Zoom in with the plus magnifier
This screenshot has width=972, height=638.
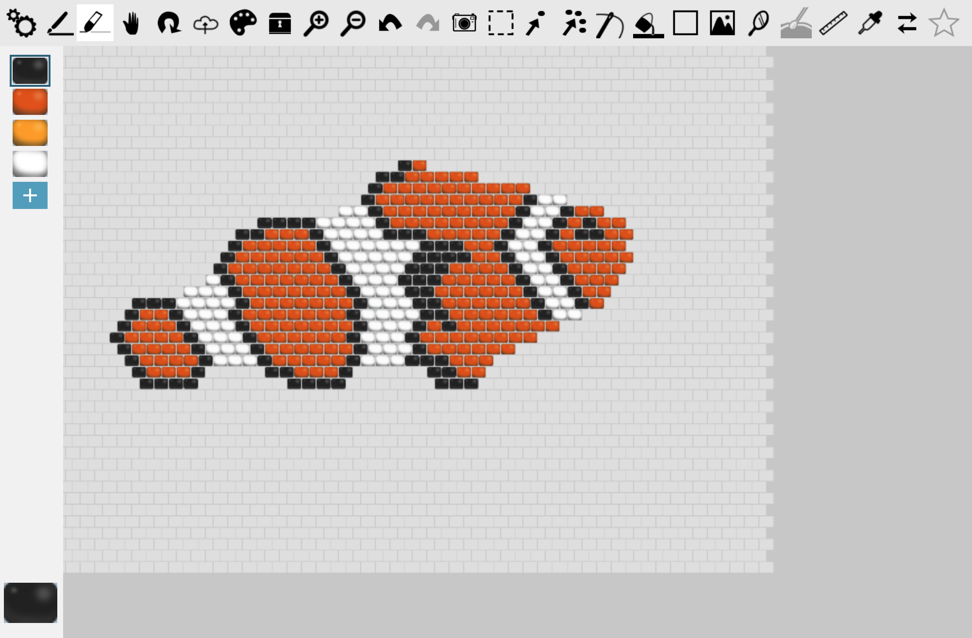click(x=316, y=23)
